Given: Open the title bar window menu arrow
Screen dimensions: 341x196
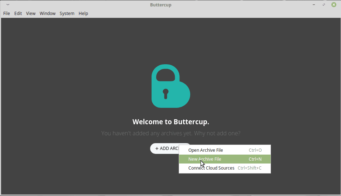Looking at the screenshot, I should coord(8,5).
